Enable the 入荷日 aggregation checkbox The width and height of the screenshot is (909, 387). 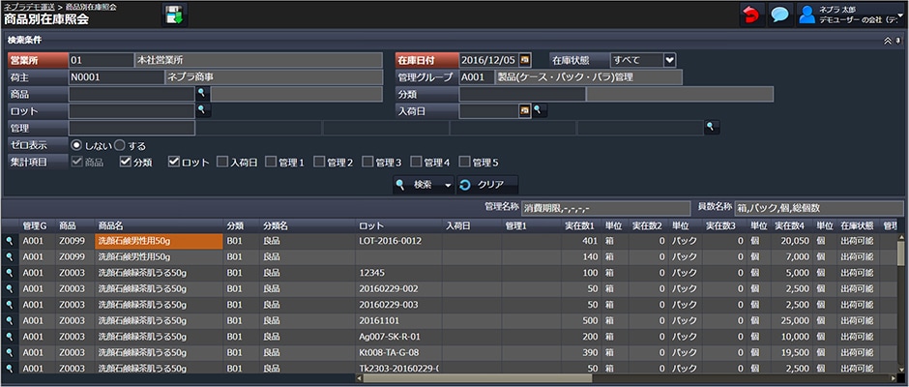222,163
